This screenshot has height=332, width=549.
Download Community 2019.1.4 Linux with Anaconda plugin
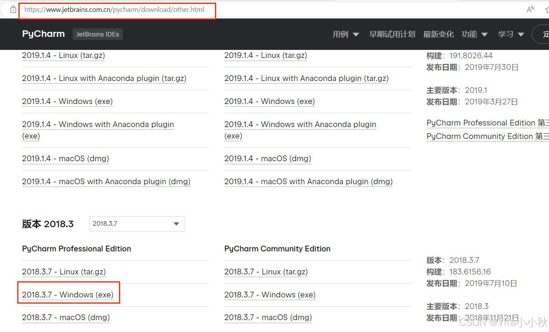point(306,78)
